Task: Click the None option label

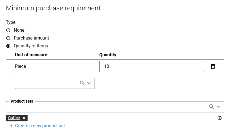Action: click(x=19, y=30)
